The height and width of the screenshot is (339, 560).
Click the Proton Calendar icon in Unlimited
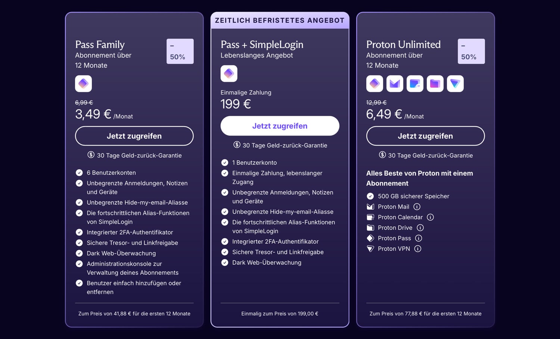click(415, 84)
